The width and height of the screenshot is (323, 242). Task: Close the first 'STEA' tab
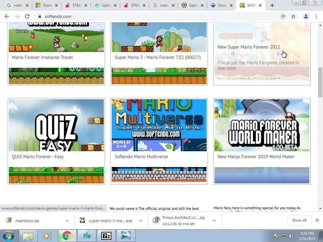coord(86,5)
